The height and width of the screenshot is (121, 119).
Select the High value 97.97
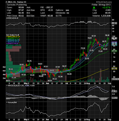(21, 10)
